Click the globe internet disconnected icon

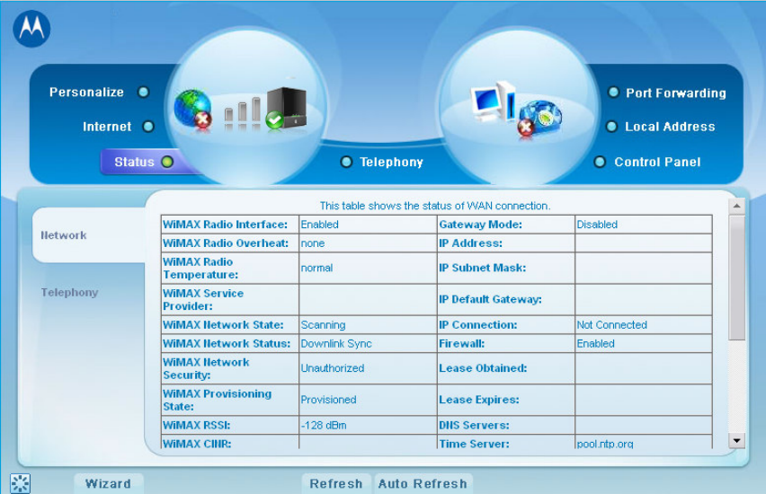click(193, 110)
